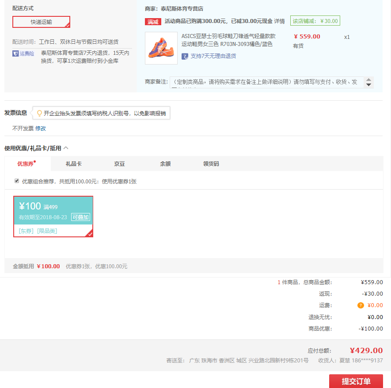The image size is (391, 388).
Task: Click the 可叠加 tag on the coupon
Action: (80, 217)
